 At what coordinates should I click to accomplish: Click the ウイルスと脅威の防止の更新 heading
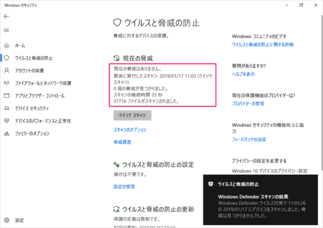pos(158,209)
